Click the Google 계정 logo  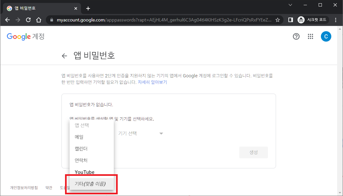click(26, 36)
